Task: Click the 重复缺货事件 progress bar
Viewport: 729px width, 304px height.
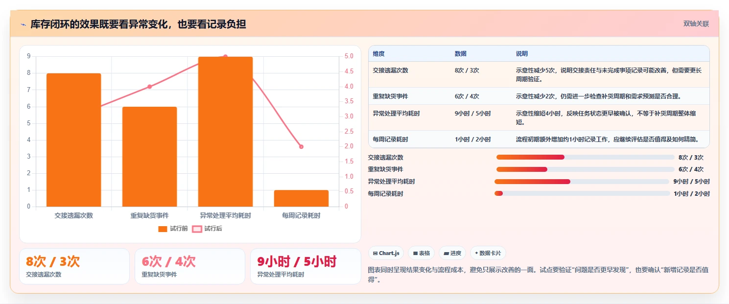Action: tap(586, 169)
